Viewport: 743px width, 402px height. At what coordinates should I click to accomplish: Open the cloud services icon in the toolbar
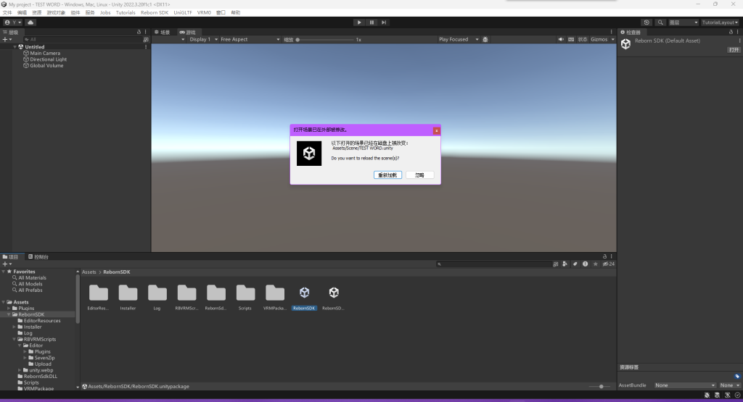tap(31, 22)
